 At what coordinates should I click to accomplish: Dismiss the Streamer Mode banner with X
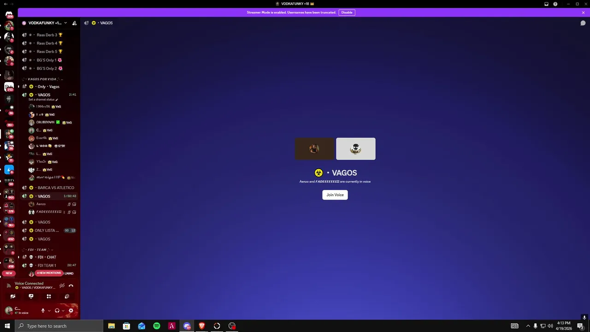pos(583,12)
